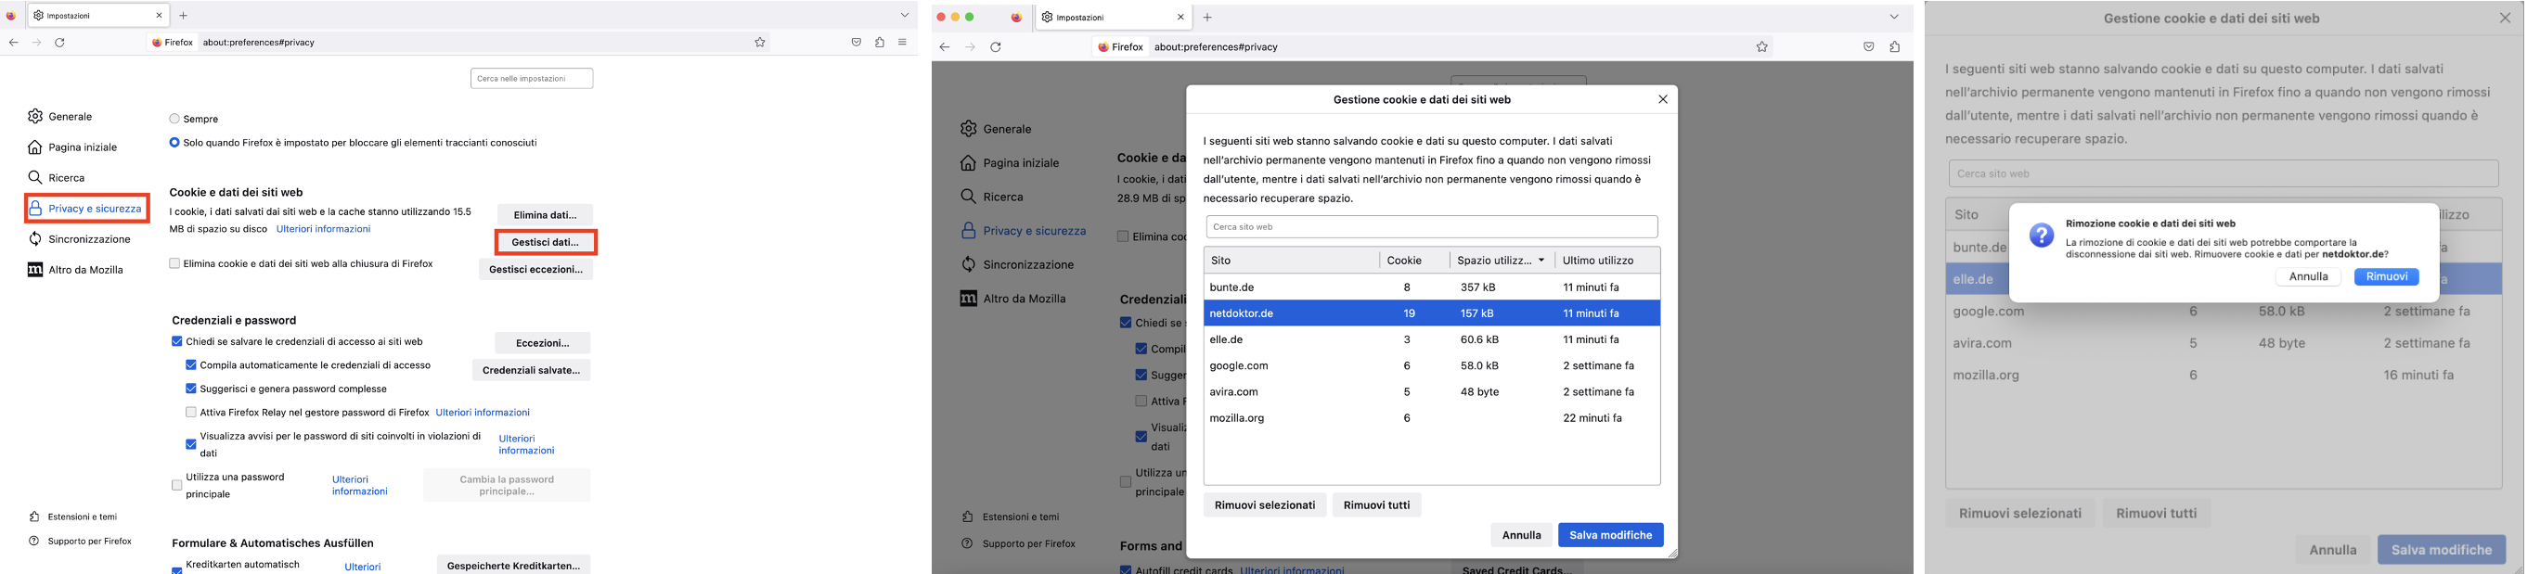Click Gestisci eccezioni button

click(x=535, y=269)
